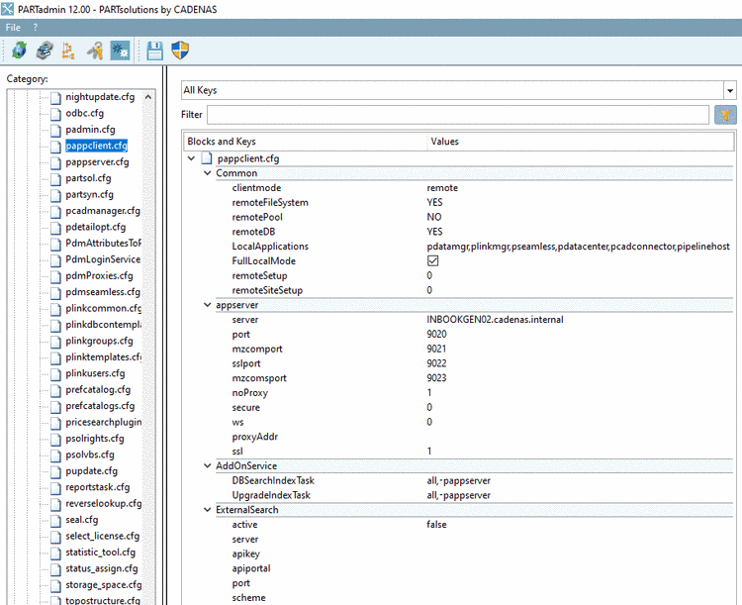The image size is (742, 605).
Task: Click the highlighted gears settings toolbar icon
Action: pyautogui.click(x=121, y=50)
